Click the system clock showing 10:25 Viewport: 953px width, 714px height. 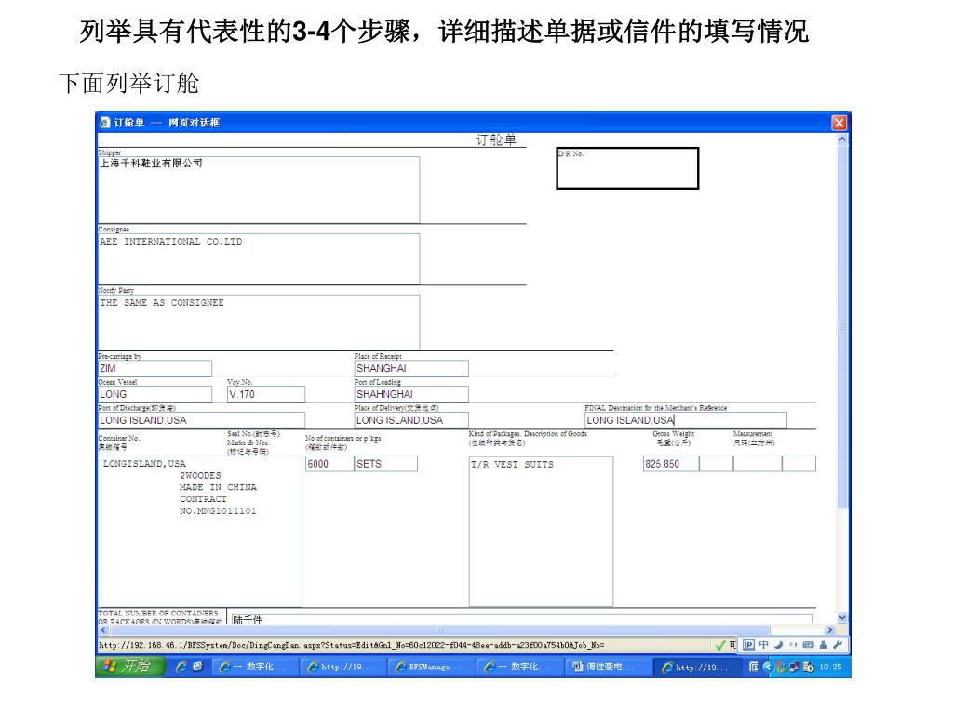tap(830, 667)
